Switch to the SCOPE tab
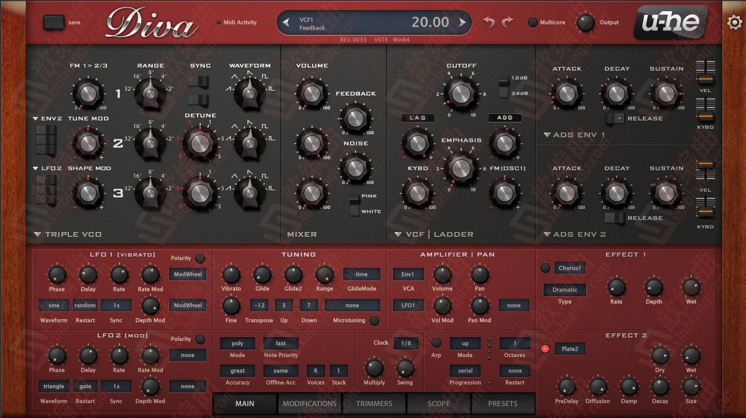 tap(439, 404)
